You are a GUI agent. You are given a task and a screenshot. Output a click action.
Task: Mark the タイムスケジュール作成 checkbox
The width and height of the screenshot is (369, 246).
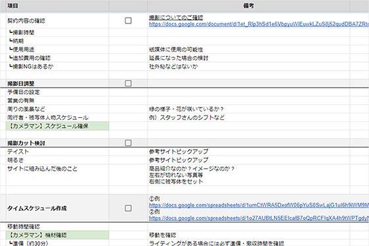click(x=128, y=208)
